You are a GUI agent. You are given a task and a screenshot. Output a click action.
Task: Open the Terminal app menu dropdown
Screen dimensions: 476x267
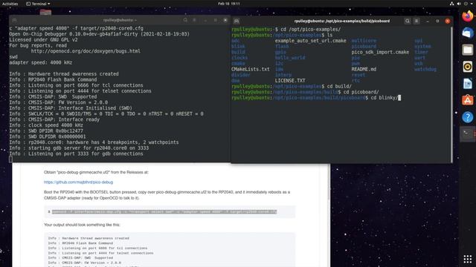click(38, 4)
